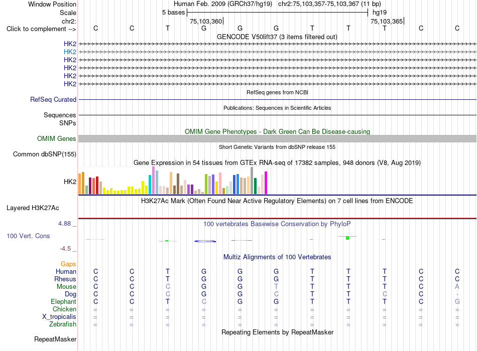Click 'Publications: Sequences in Scientific Articles' title
Viewport: 477px width, 351px height.
click(x=277, y=108)
